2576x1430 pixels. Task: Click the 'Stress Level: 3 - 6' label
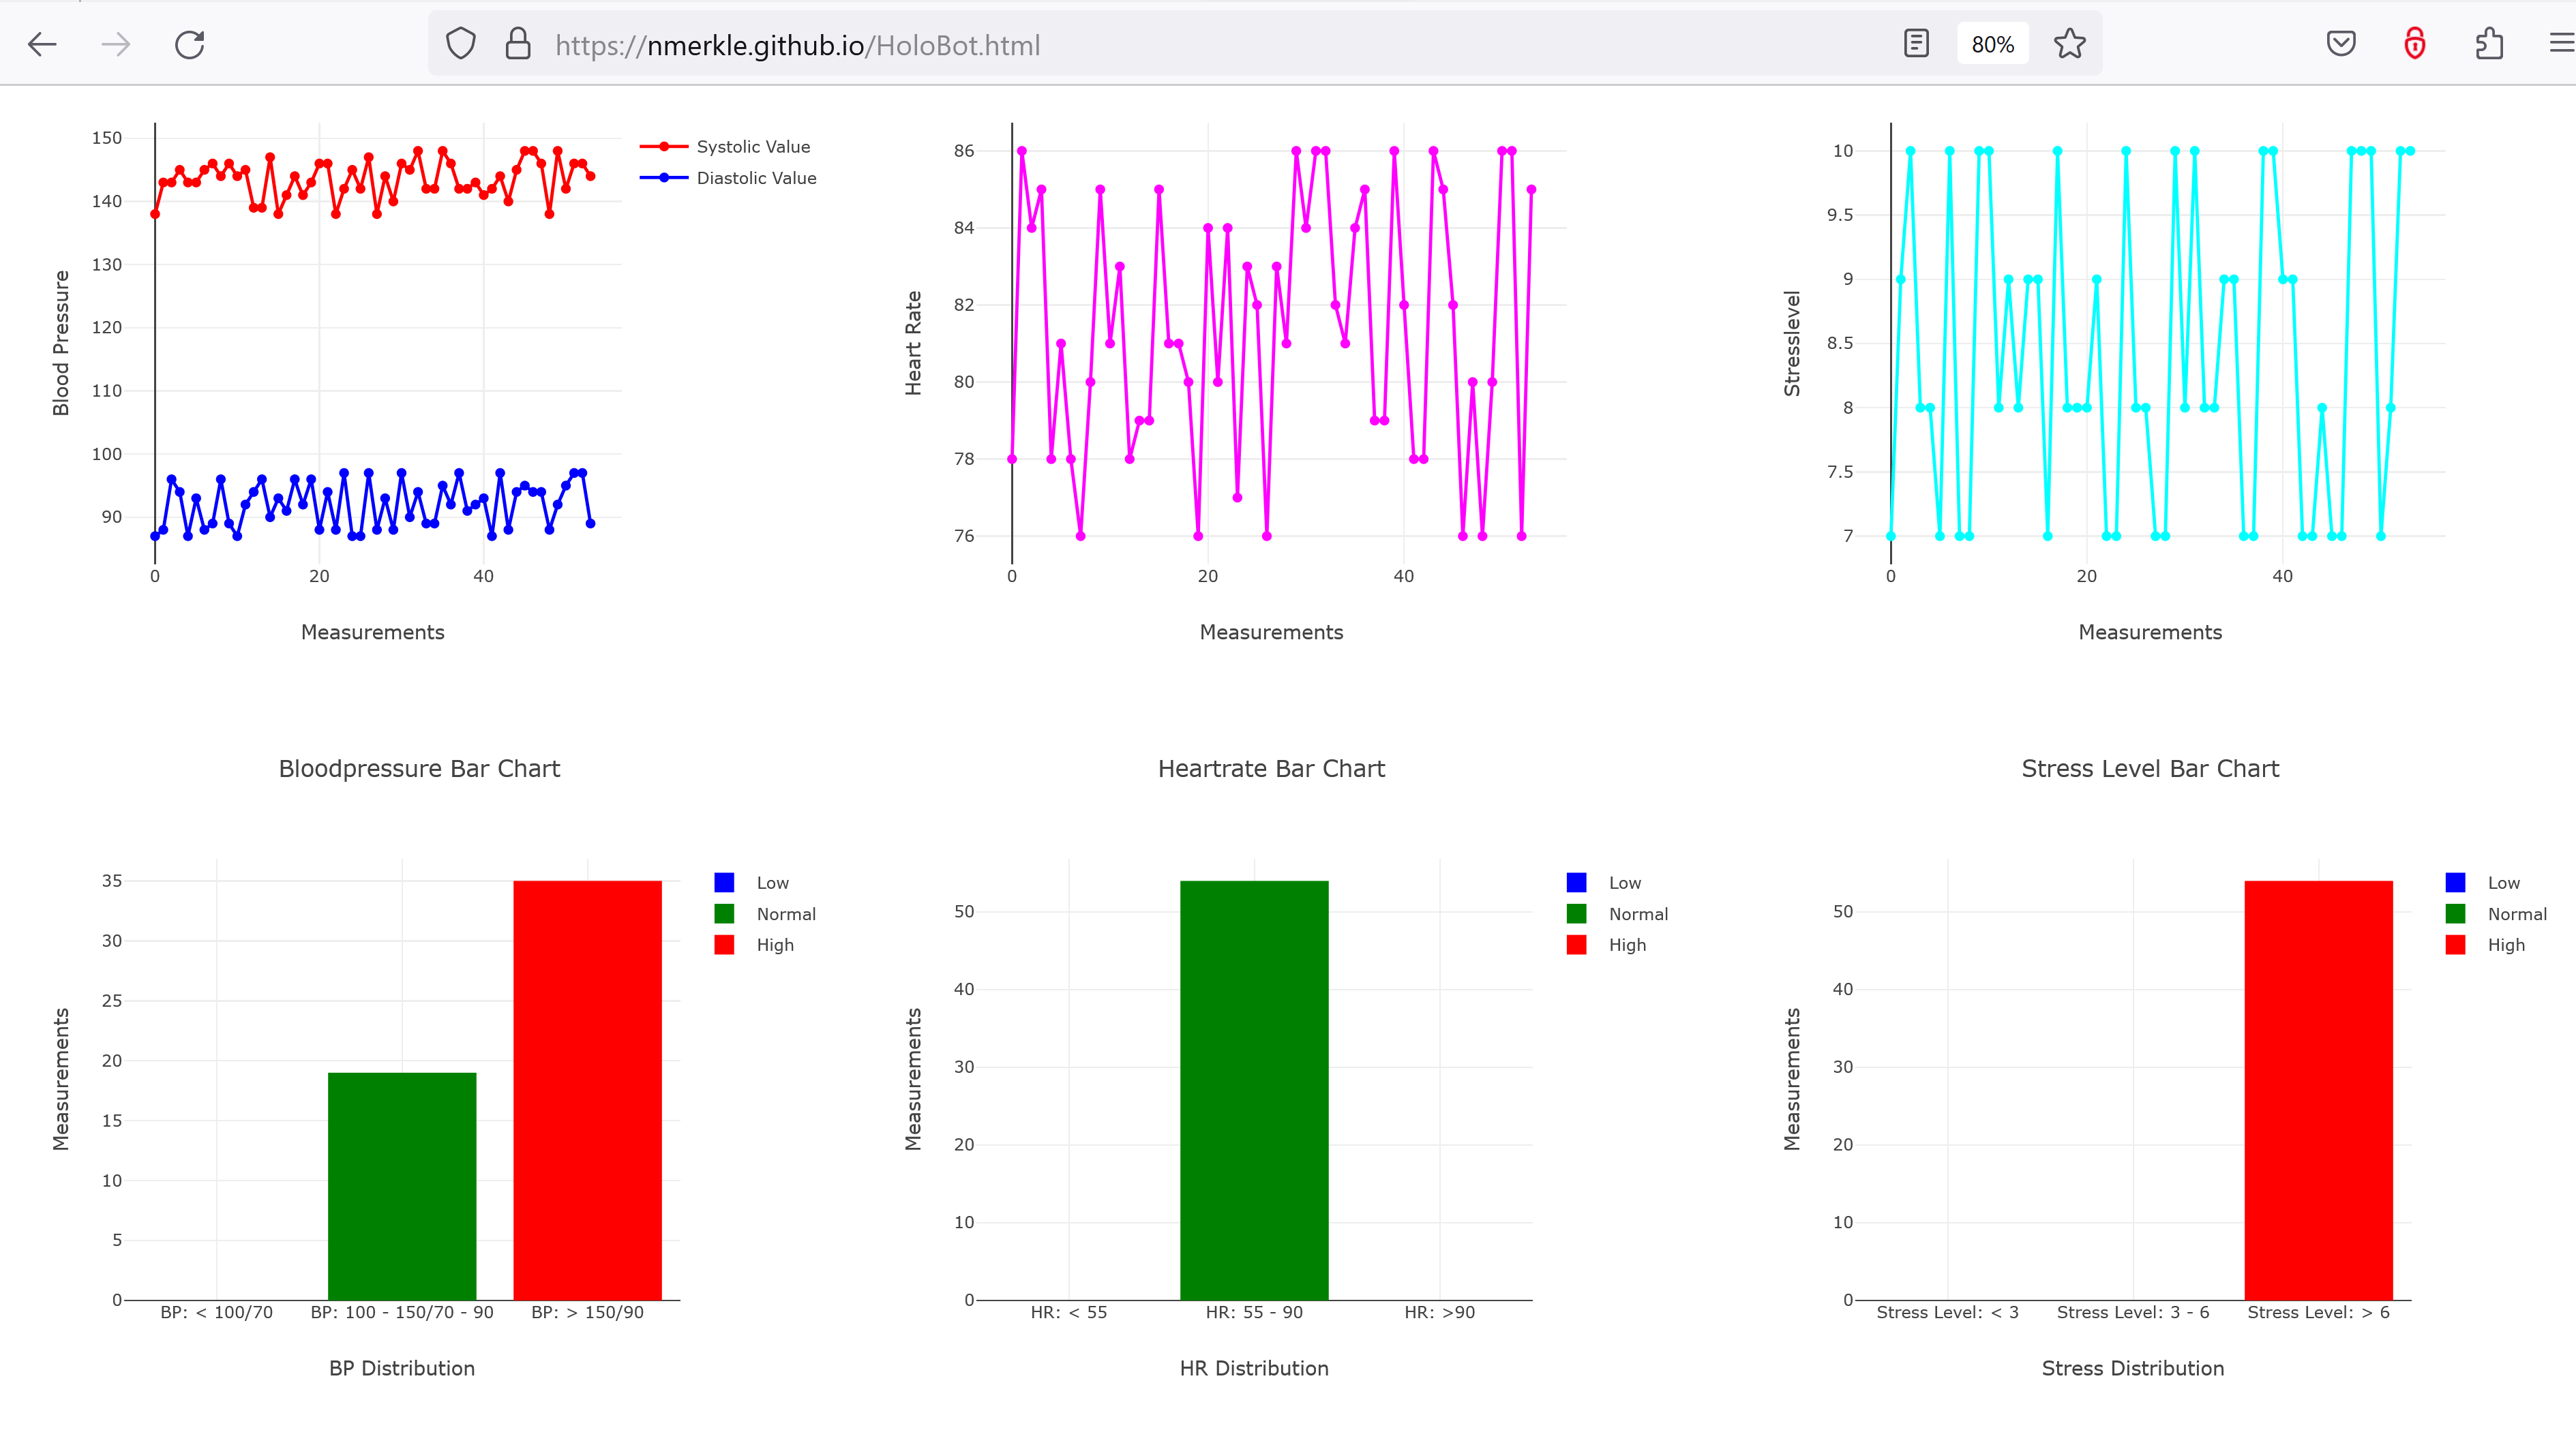(2133, 1312)
